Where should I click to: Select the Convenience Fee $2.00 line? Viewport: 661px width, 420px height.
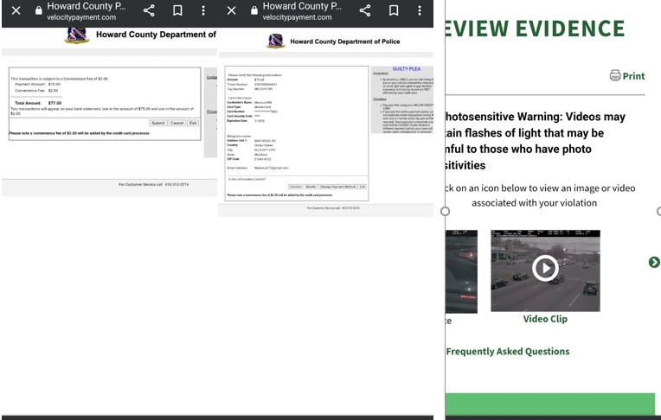(x=36, y=91)
